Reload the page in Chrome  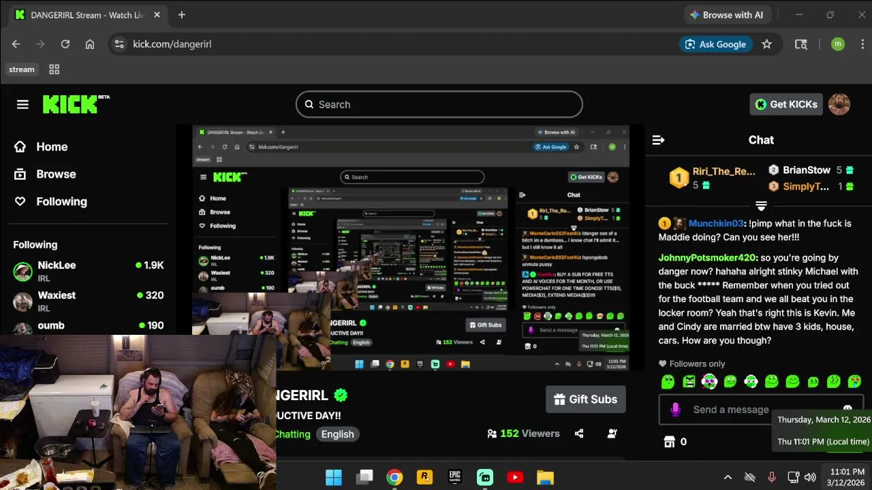point(65,44)
